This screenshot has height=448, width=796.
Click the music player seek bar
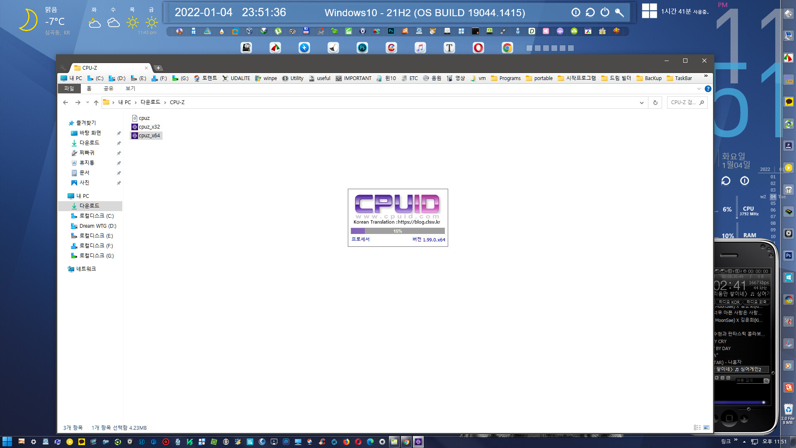(740, 402)
